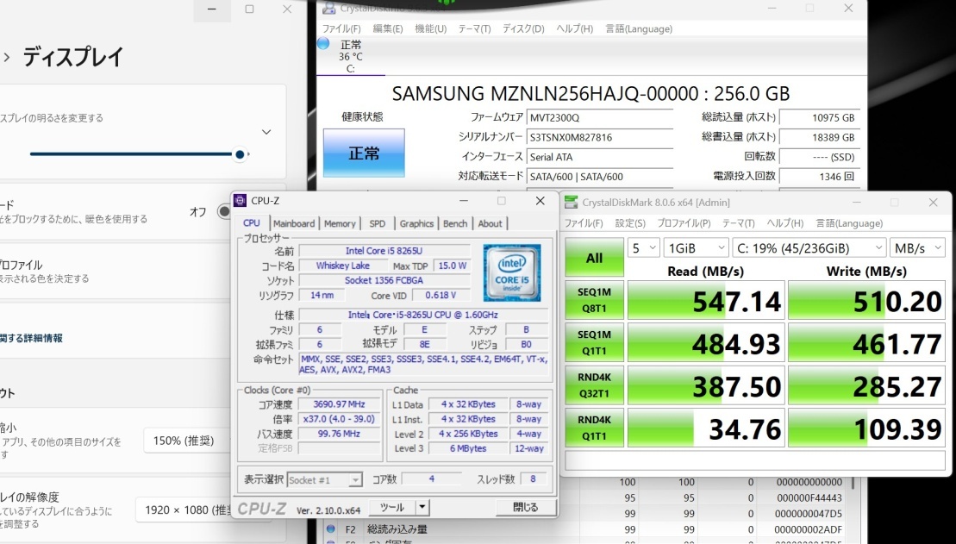The width and height of the screenshot is (956, 544).
Task: Open the 編集(E) menu in CrystalDiskInfo
Action: click(388, 28)
